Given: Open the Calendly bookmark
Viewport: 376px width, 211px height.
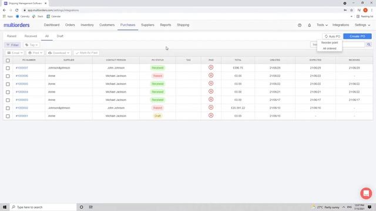Looking at the screenshot, I should [22, 16].
